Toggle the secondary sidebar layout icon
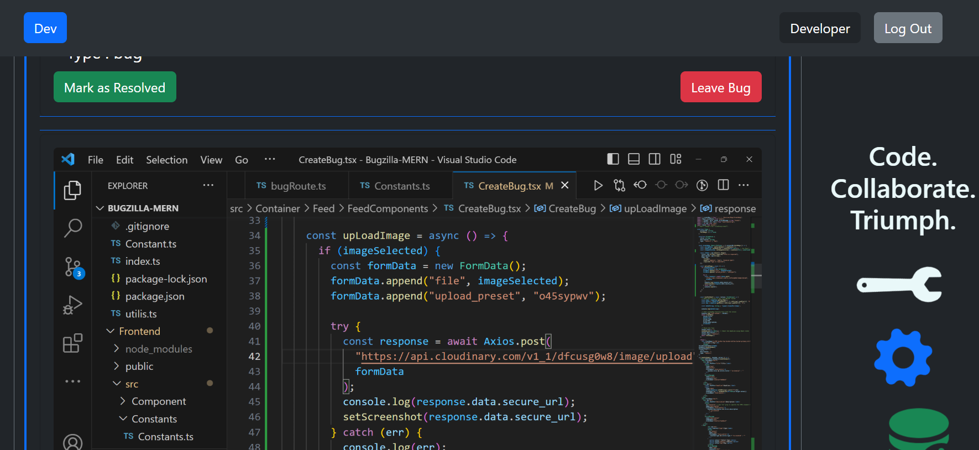Viewport: 979px width, 450px height. click(655, 159)
